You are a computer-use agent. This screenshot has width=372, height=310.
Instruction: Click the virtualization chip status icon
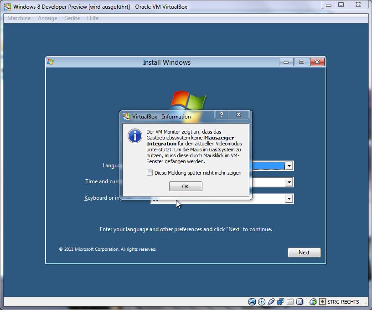point(300,302)
